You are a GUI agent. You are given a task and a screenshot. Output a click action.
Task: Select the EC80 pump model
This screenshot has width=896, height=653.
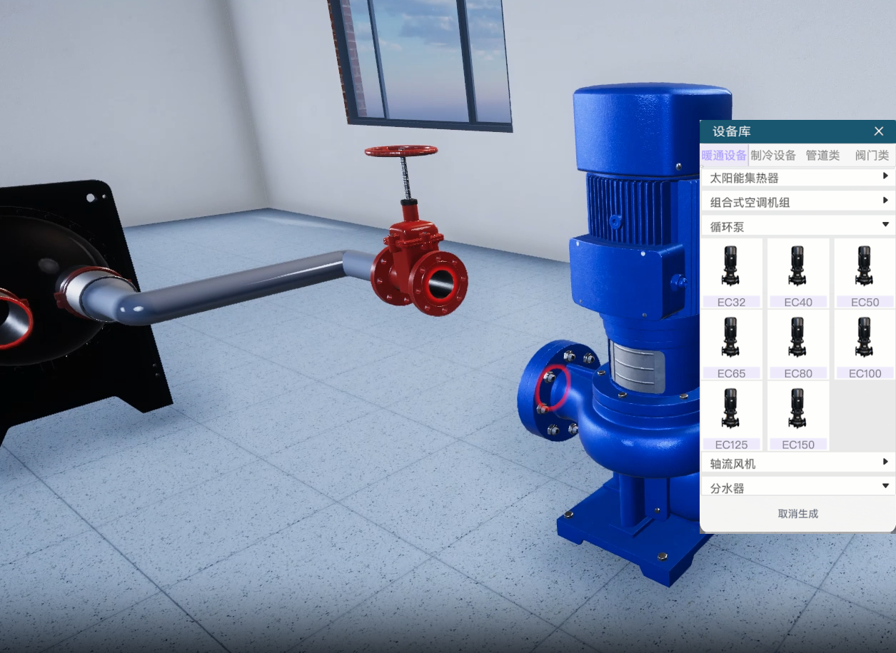(x=797, y=338)
